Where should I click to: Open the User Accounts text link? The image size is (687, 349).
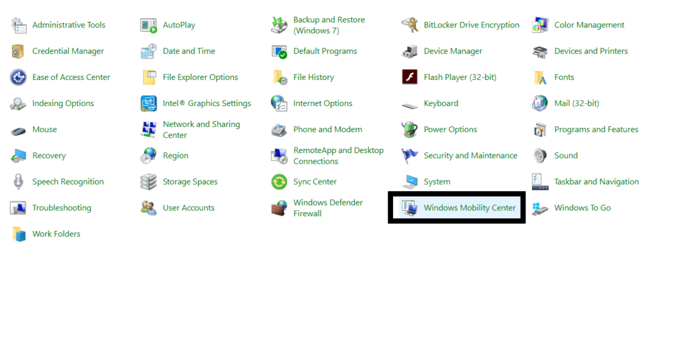[189, 208]
